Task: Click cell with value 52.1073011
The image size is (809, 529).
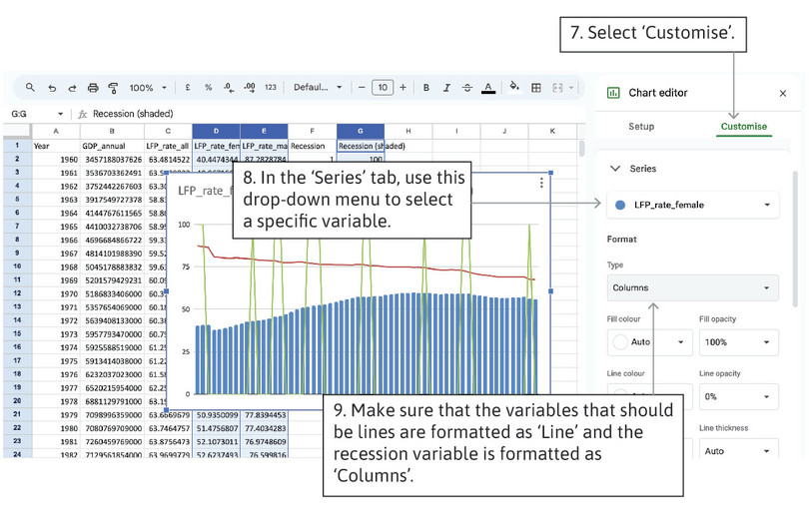Action: click(217, 442)
